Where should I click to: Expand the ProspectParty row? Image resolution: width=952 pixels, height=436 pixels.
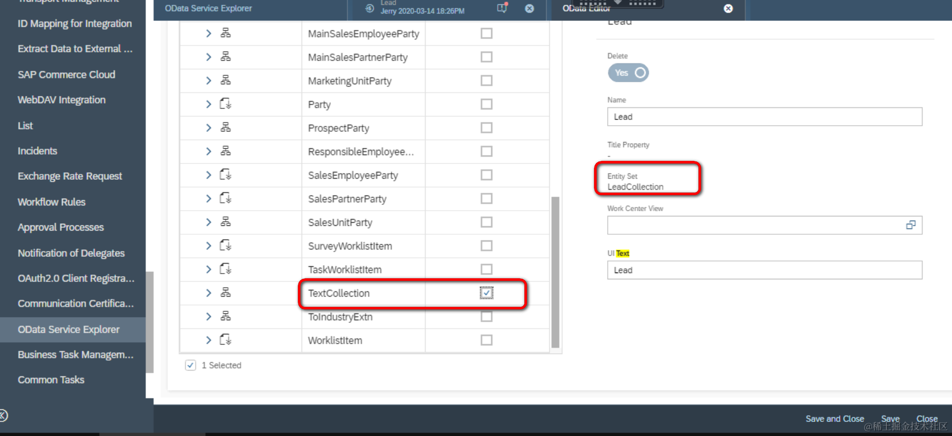tap(208, 128)
